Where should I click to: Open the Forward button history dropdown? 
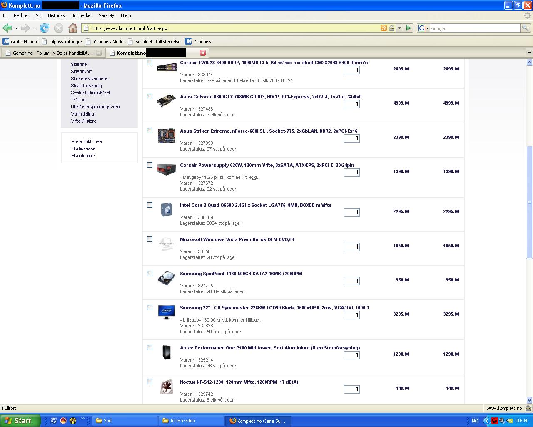pyautogui.click(x=35, y=28)
